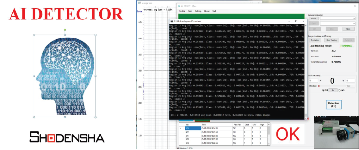
Task: Click the Annotation button
Action: click(x=315, y=40)
